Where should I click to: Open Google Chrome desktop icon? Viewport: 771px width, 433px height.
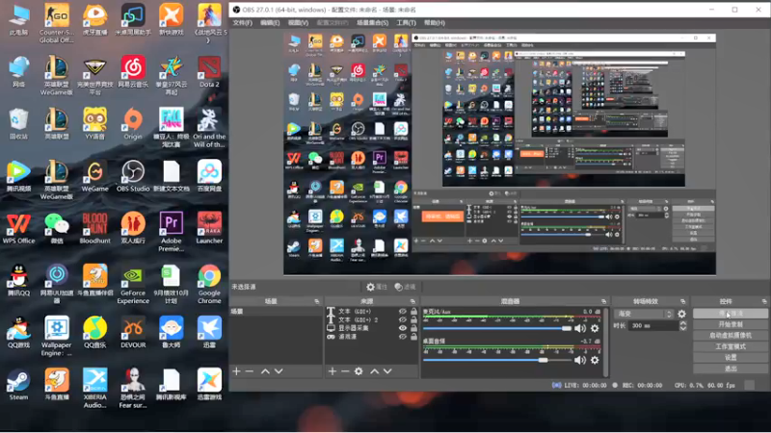[209, 284]
